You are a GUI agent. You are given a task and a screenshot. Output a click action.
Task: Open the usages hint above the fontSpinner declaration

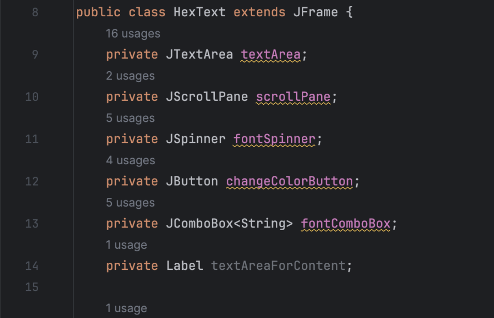(130, 118)
